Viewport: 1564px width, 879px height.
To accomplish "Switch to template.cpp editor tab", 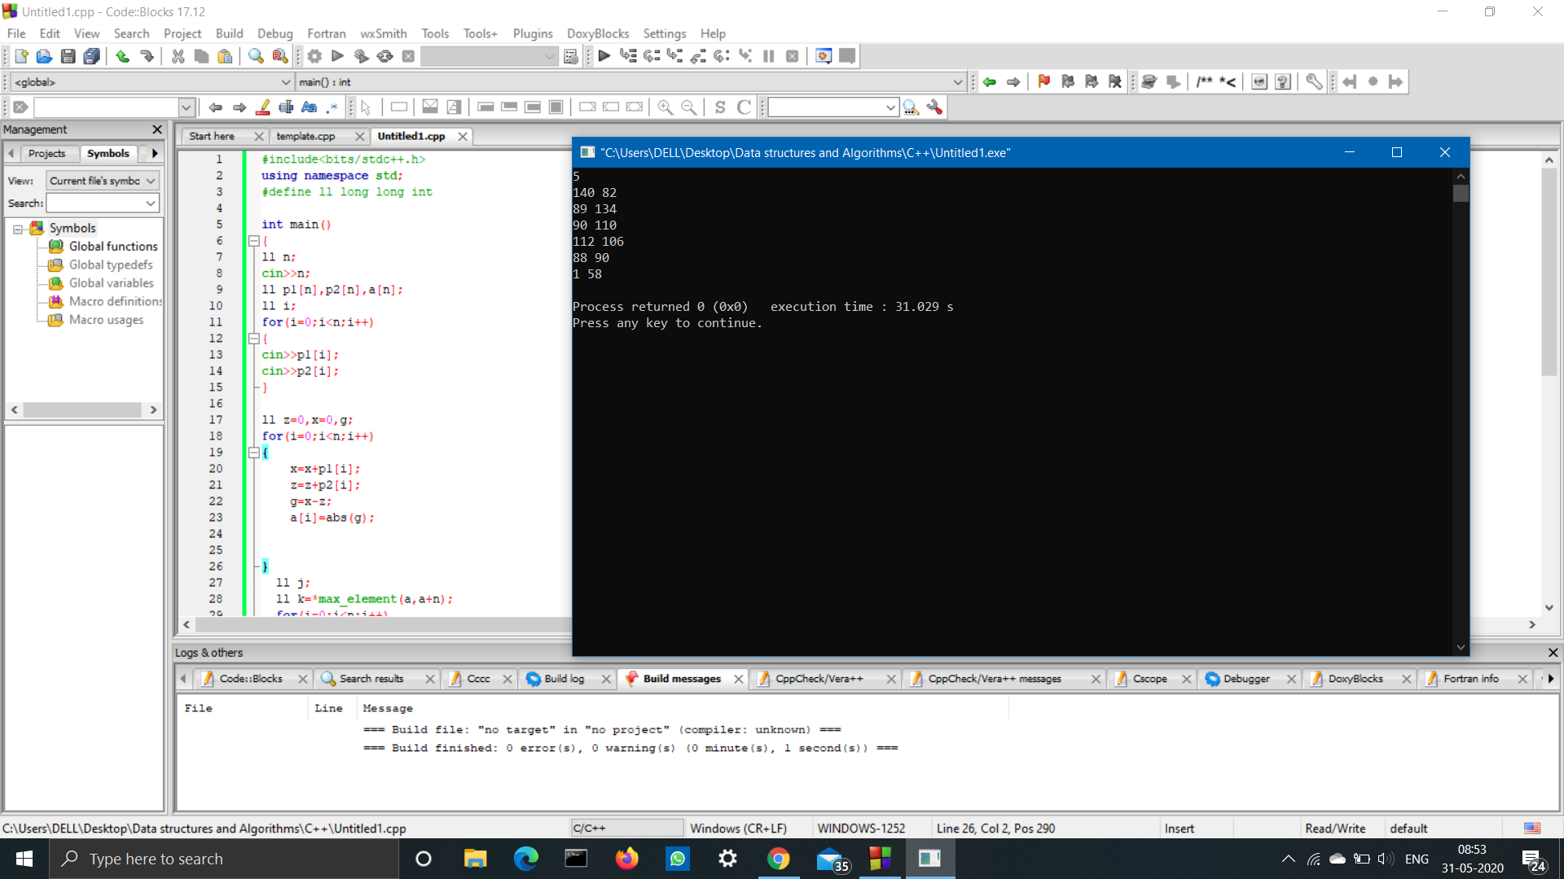I will coord(305,136).
